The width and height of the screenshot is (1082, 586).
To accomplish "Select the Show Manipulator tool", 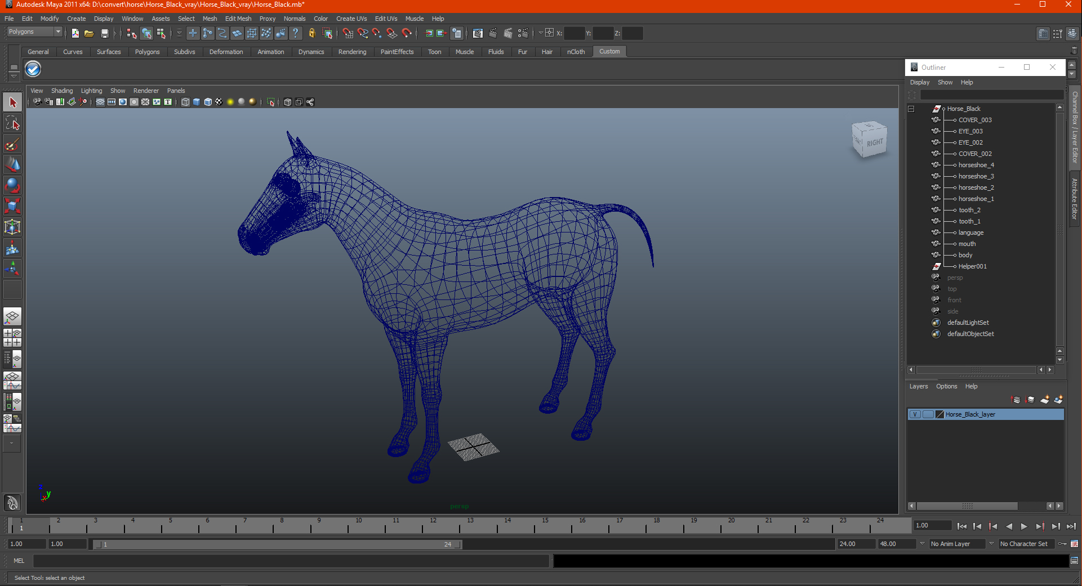I will (12, 268).
